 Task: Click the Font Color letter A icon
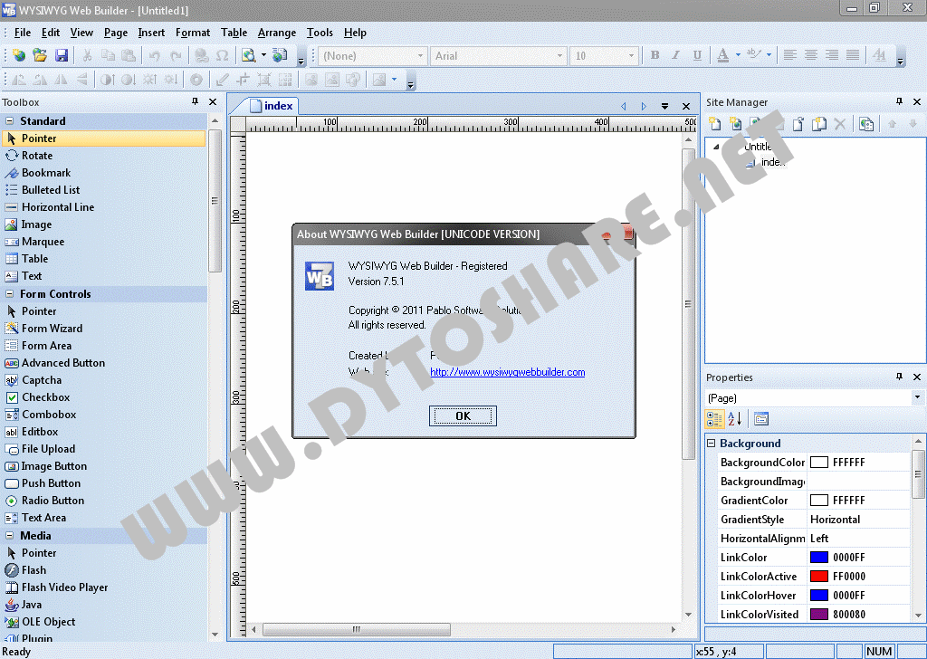coord(722,55)
